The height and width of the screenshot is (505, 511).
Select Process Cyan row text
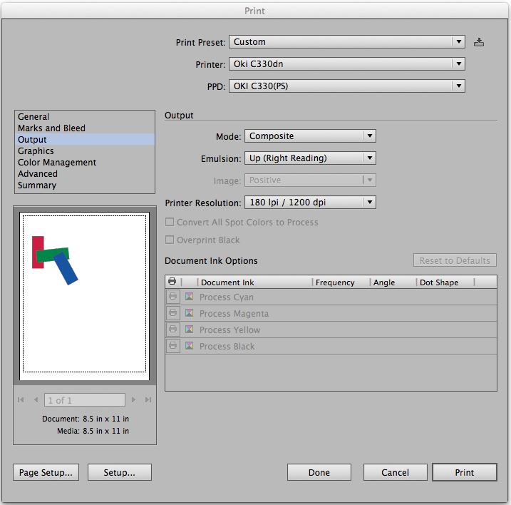[227, 297]
